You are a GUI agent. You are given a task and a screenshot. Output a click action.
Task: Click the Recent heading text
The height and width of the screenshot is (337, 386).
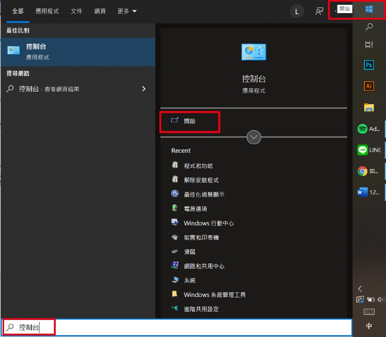pyautogui.click(x=181, y=151)
